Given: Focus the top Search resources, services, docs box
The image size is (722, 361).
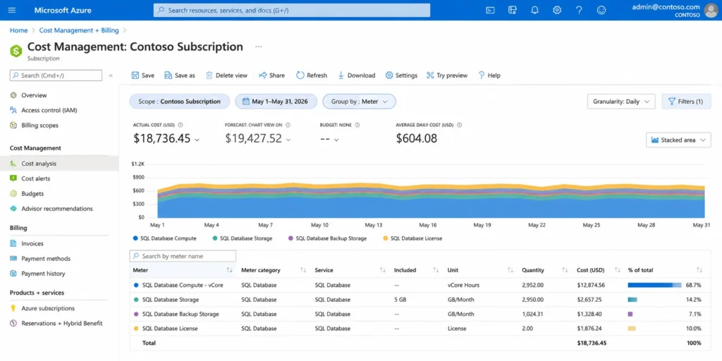Looking at the screenshot, I should (x=292, y=10).
